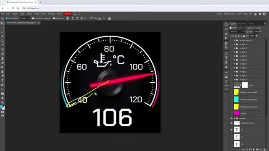Viewport: 269px width, 151px height.
Task: Toggle fullscreen icon in menu bar
Action: tap(79, 14)
